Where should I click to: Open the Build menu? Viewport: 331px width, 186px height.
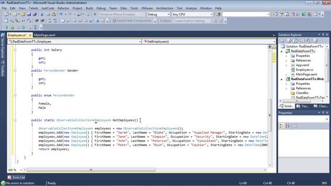point(89,8)
